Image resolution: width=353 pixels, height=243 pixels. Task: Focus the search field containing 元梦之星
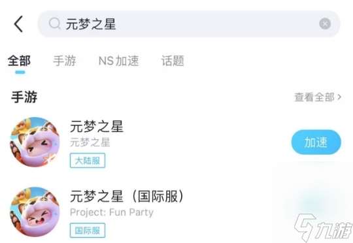point(189,24)
